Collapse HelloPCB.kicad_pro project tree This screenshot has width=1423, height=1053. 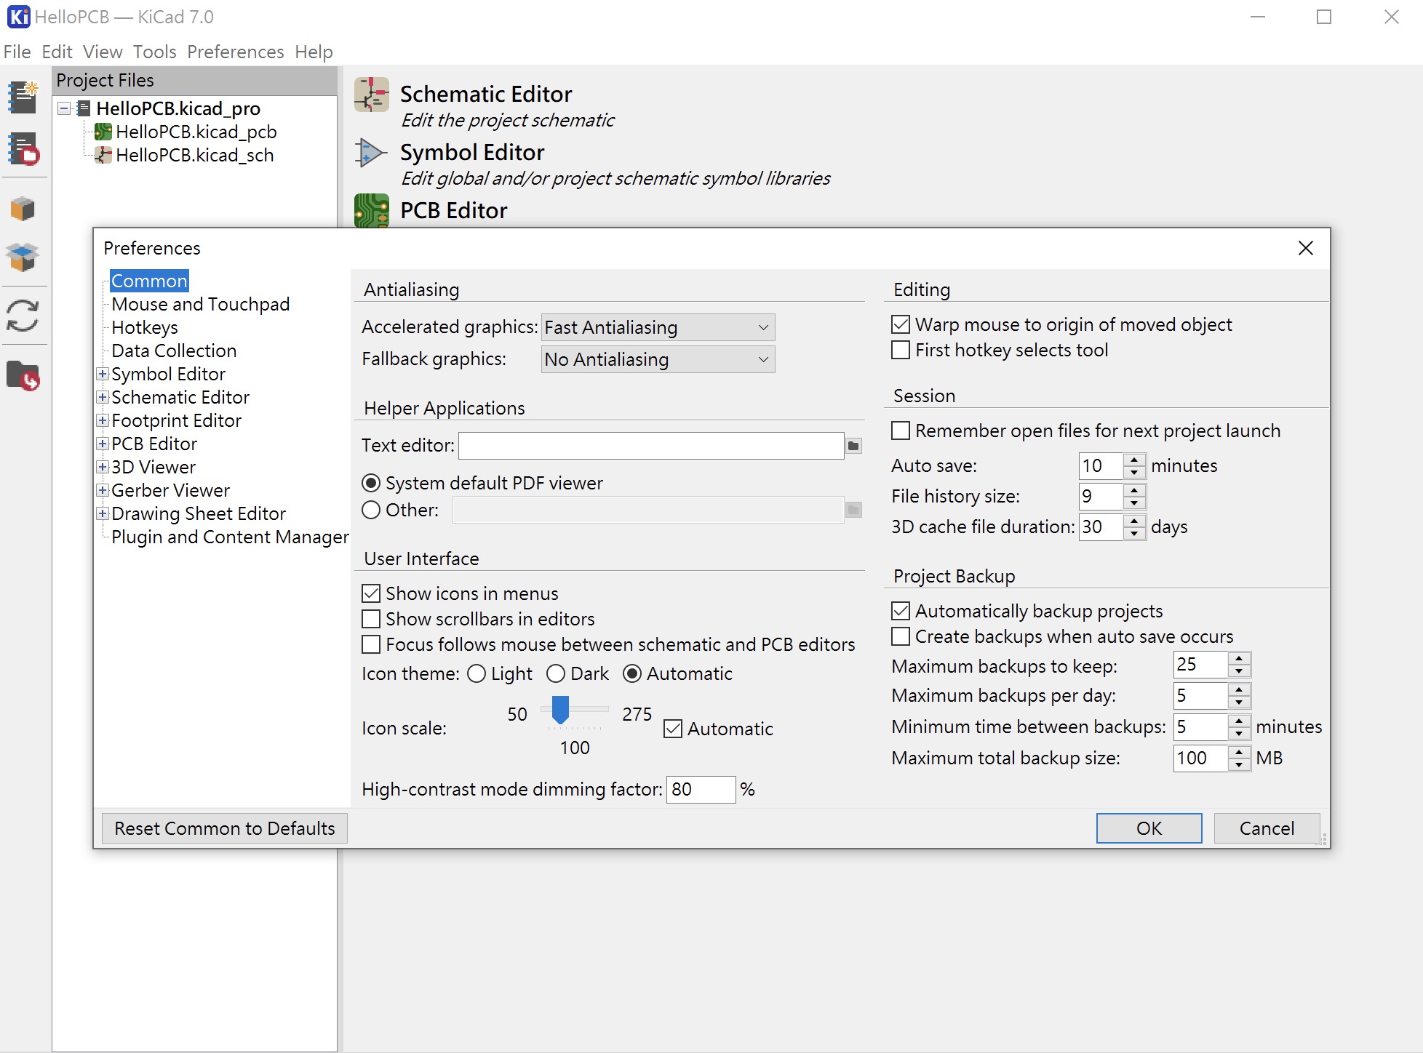tap(65, 108)
